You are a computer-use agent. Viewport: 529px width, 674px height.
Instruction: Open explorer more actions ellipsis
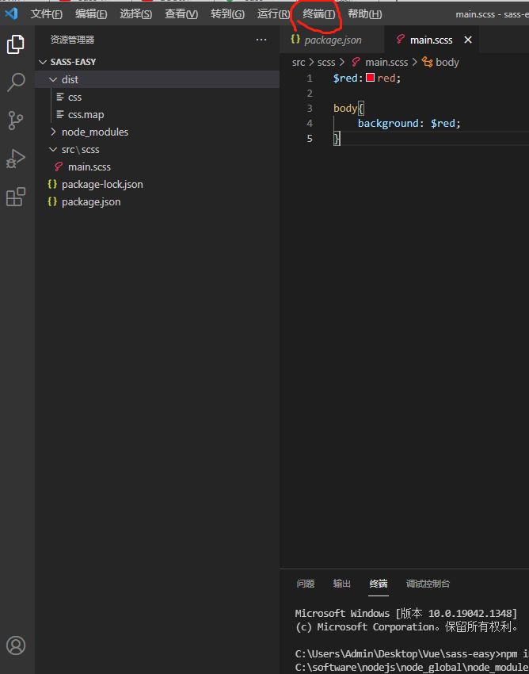261,40
